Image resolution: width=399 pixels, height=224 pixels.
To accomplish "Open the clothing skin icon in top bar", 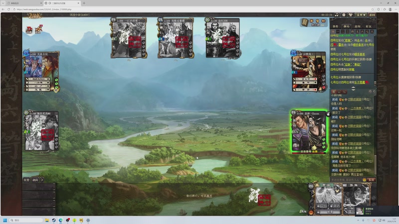I will (351, 15).
